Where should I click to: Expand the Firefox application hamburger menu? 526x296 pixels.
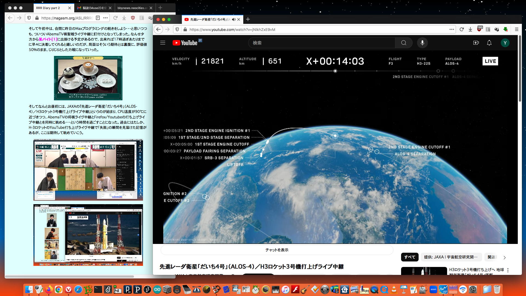[x=516, y=29]
